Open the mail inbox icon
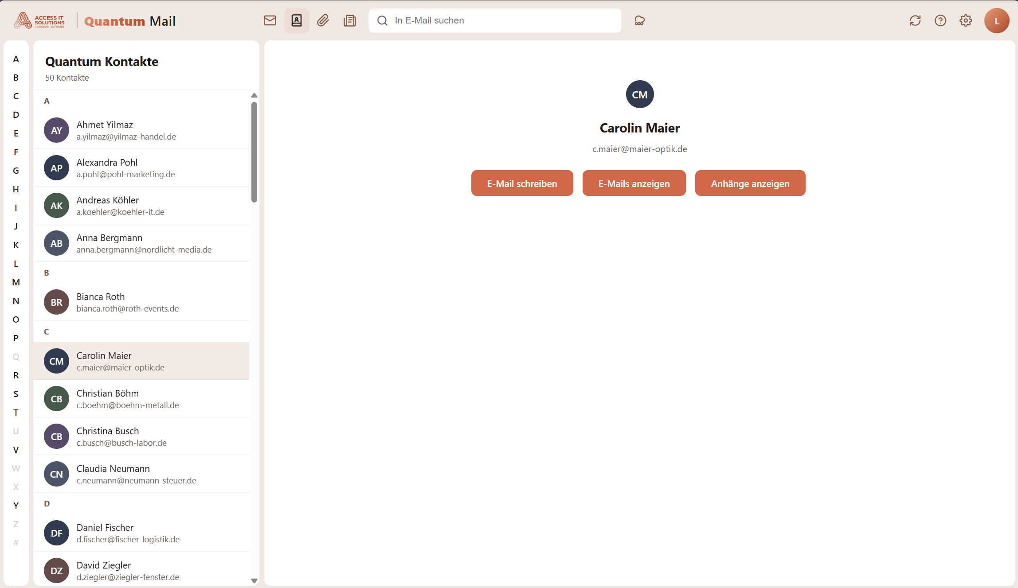Image resolution: width=1018 pixels, height=588 pixels. [270, 20]
